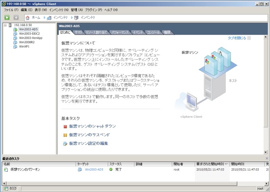Image resolution: width=270 pixels, height=192 pixels.
Task: Click the vSphere Client title bar icon
Action: [4, 4]
